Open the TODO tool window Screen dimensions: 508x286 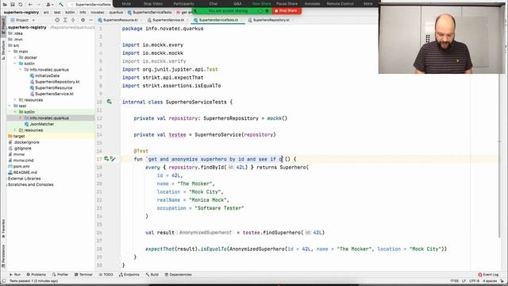coord(106,275)
